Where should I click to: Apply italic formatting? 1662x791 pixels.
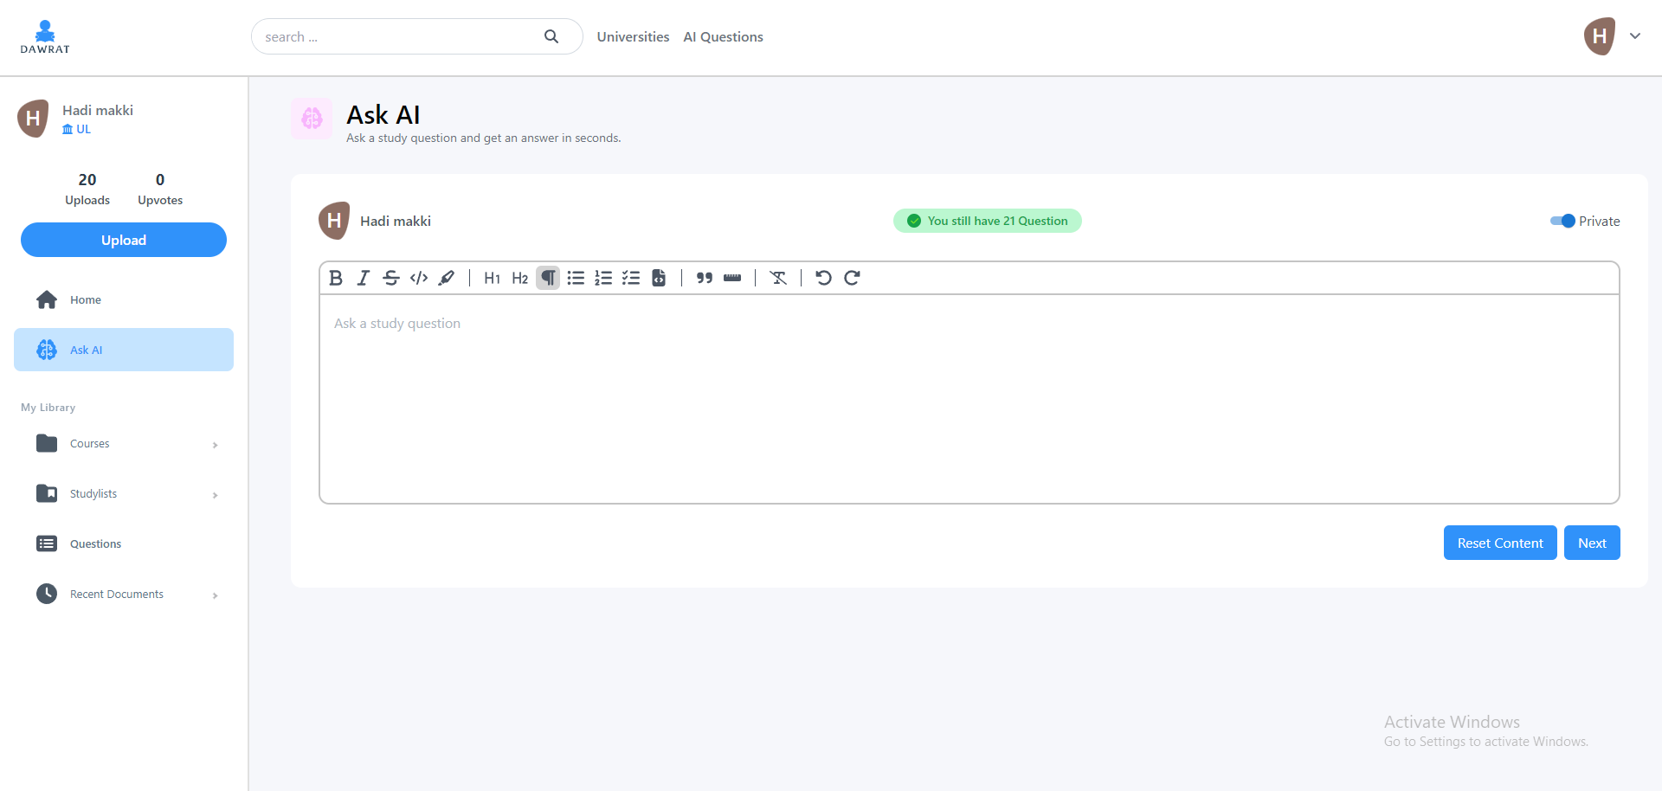(x=364, y=278)
